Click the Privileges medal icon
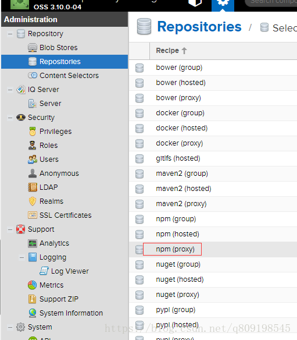 click(33, 132)
